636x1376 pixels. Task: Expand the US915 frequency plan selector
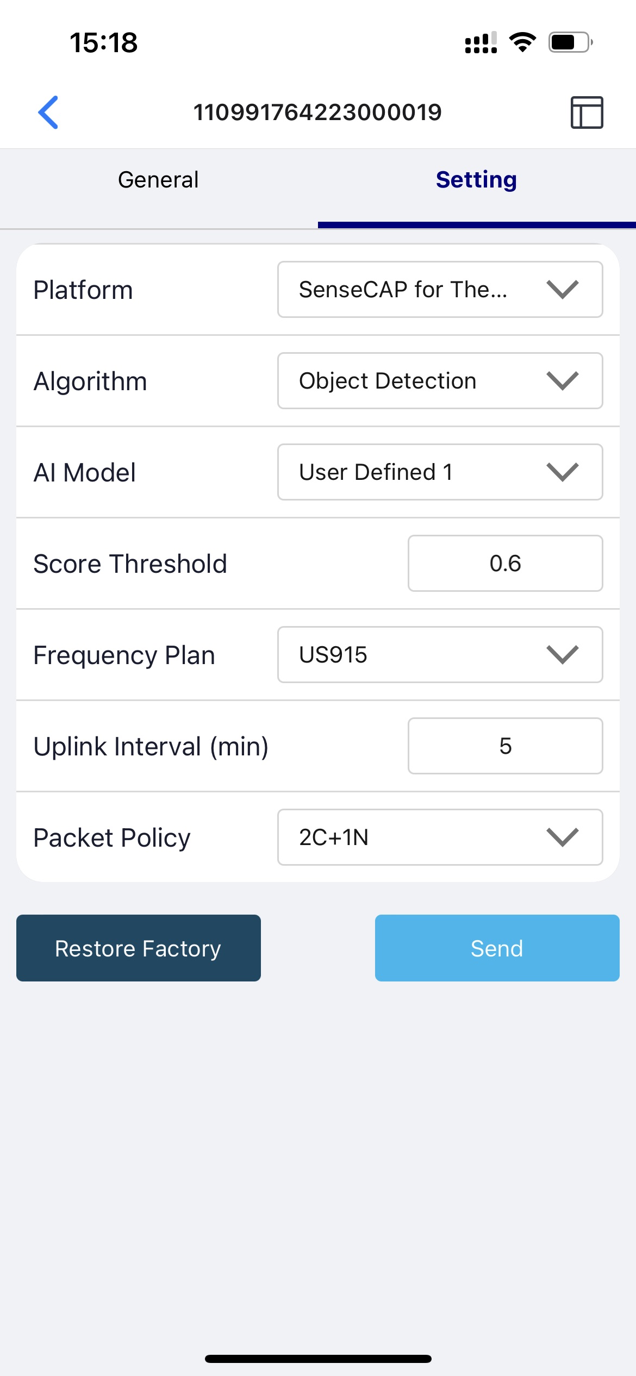pos(440,655)
